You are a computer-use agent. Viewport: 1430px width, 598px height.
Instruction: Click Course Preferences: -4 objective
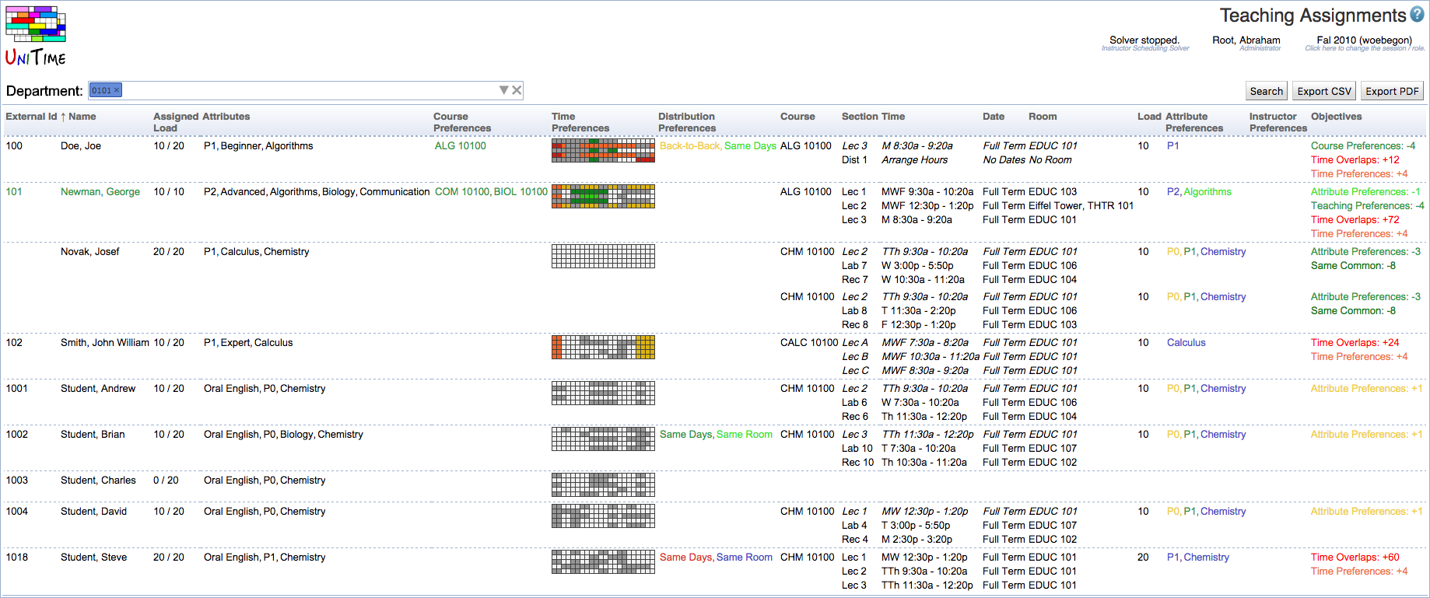coord(1363,145)
